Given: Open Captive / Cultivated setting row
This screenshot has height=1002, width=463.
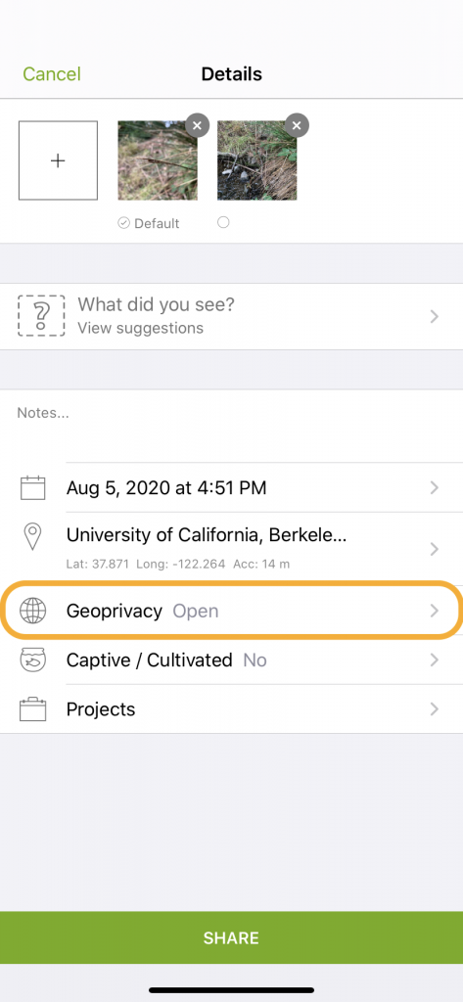Looking at the screenshot, I should coord(231,660).
